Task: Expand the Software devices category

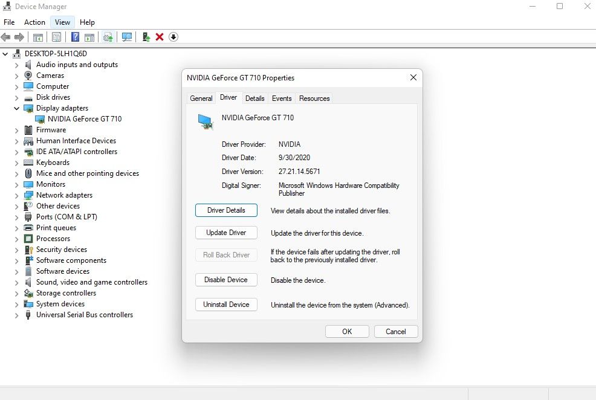Action: coord(16,272)
